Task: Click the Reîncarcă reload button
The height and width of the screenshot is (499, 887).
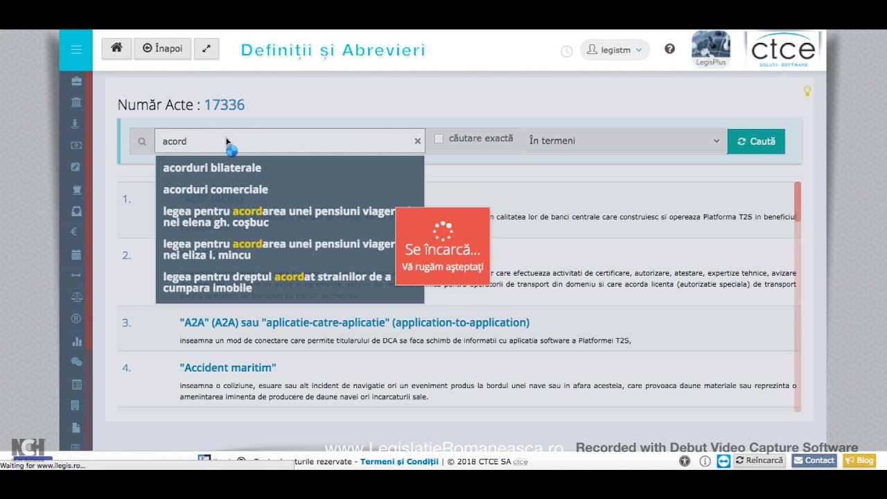Action: pyautogui.click(x=759, y=460)
